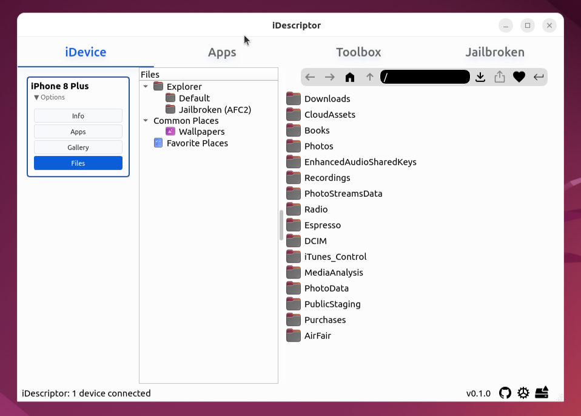Open the DCIM folder

(x=315, y=240)
